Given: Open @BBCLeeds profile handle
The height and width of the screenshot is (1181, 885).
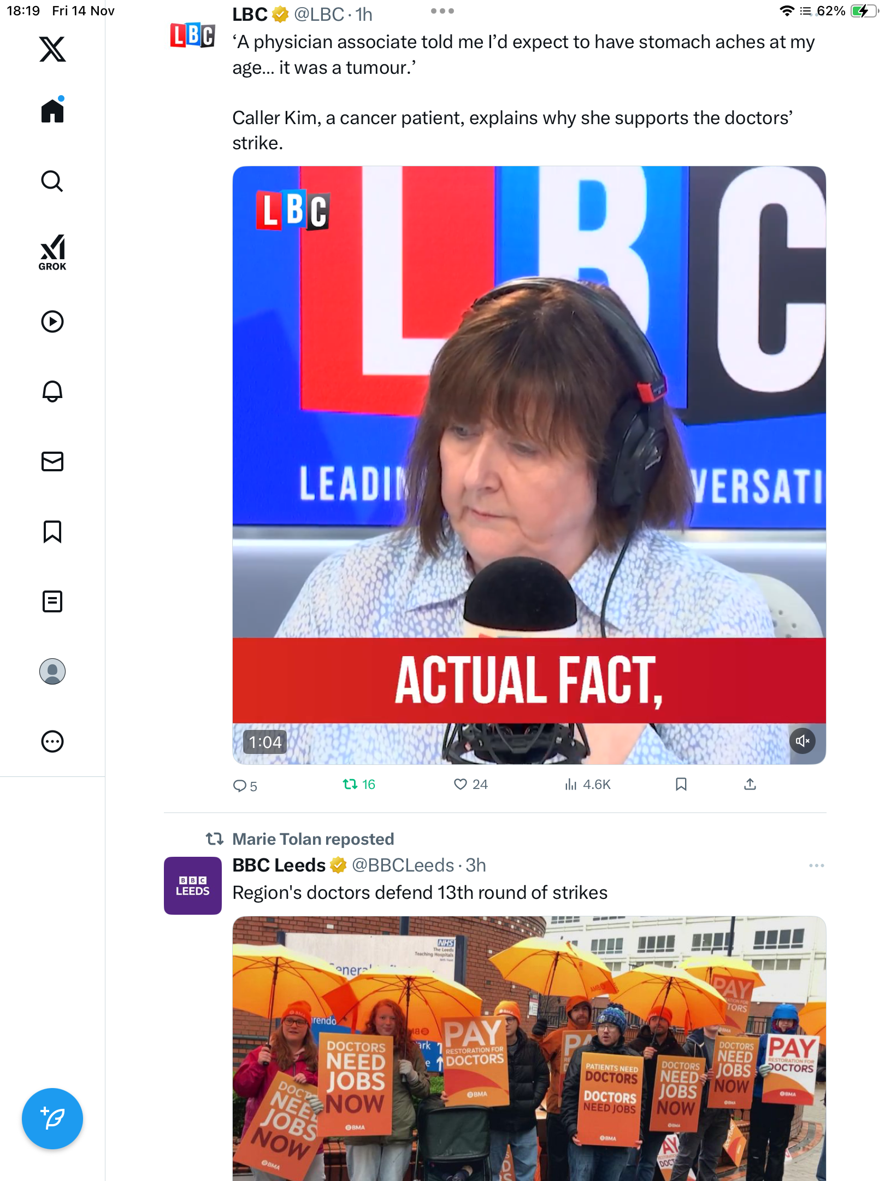Looking at the screenshot, I should (x=403, y=866).
